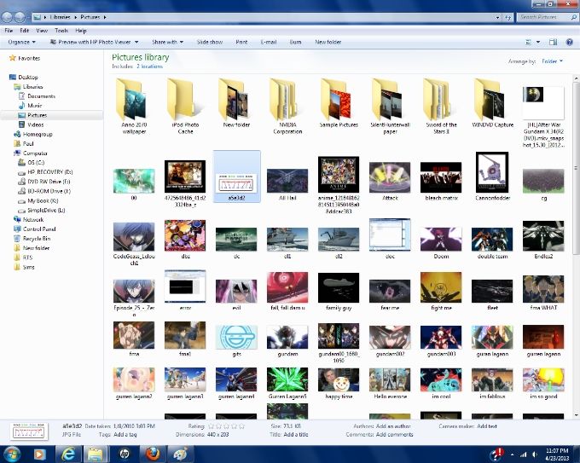The image size is (580, 463).
Task: Click the E-mail toolbar button
Action: (269, 42)
